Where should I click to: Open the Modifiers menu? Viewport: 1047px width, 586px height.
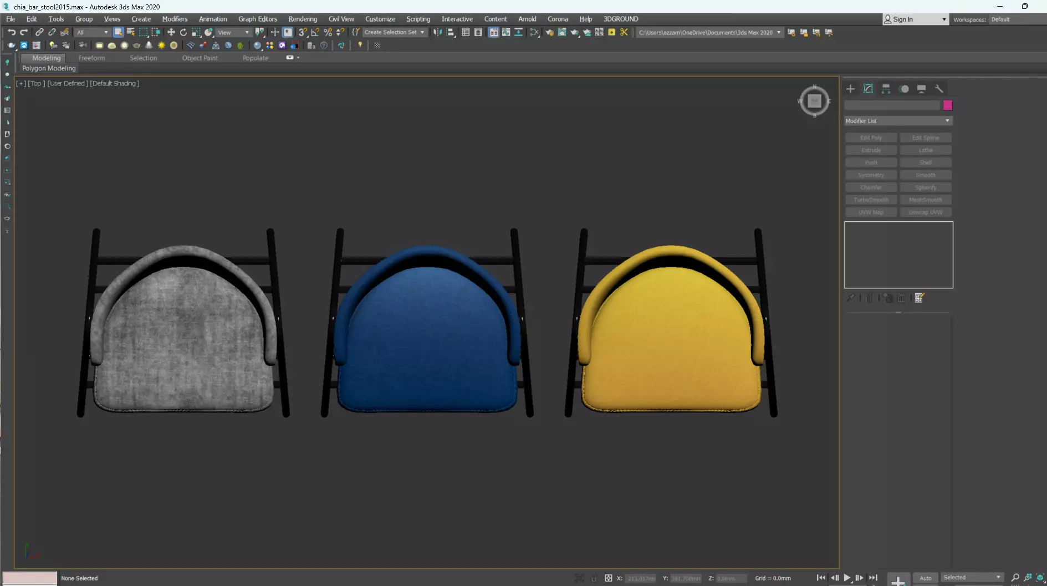[x=175, y=19]
